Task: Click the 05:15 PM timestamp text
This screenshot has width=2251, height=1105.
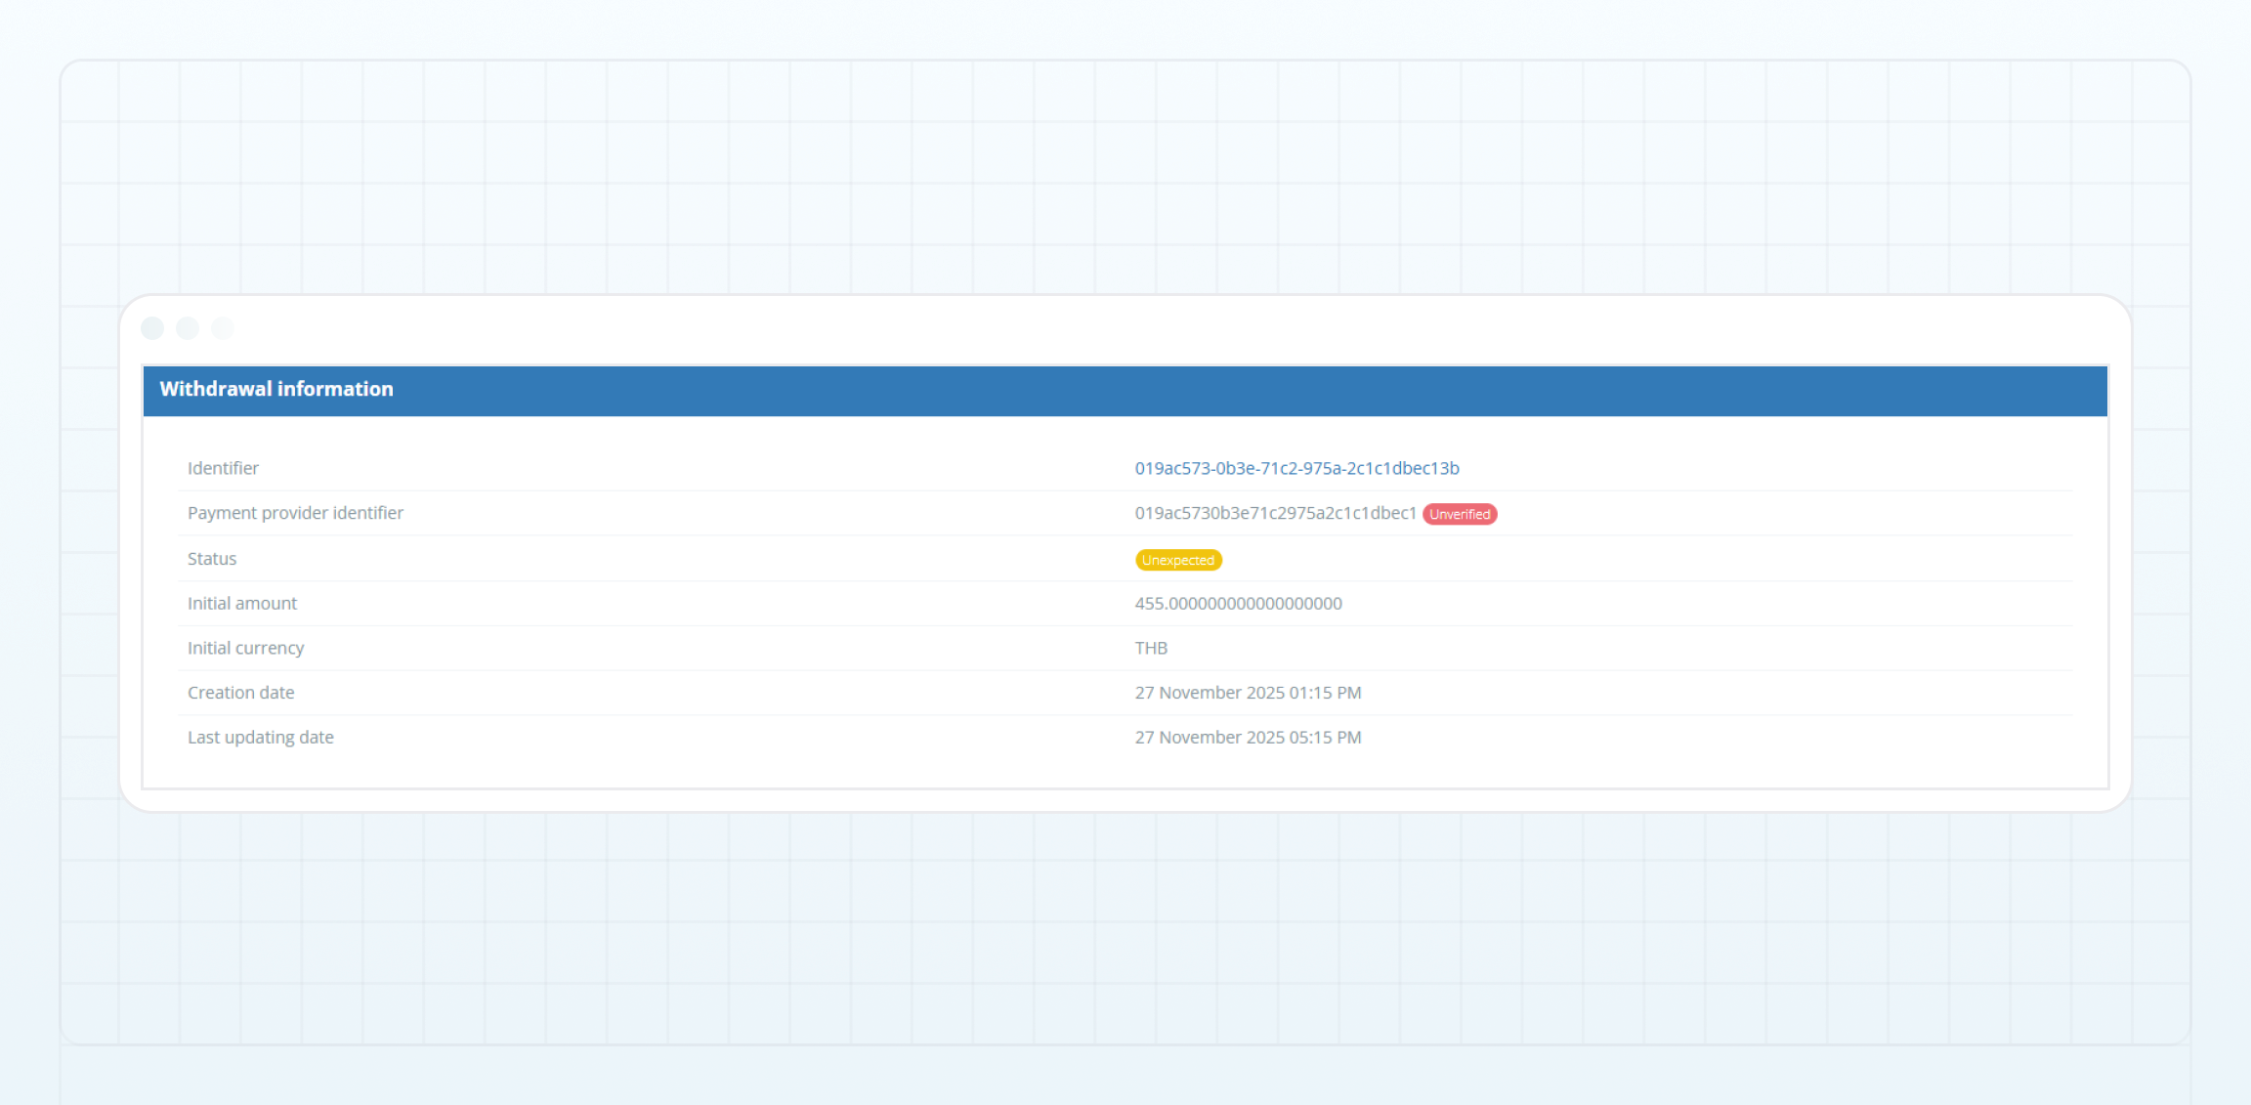Action: click(1325, 738)
